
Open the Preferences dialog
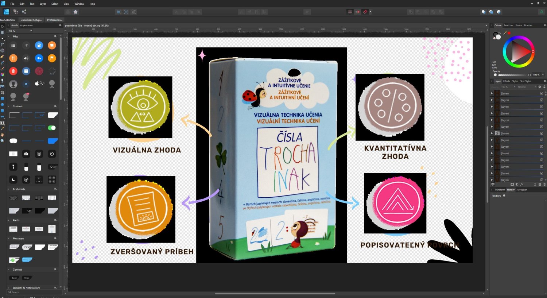54,20
